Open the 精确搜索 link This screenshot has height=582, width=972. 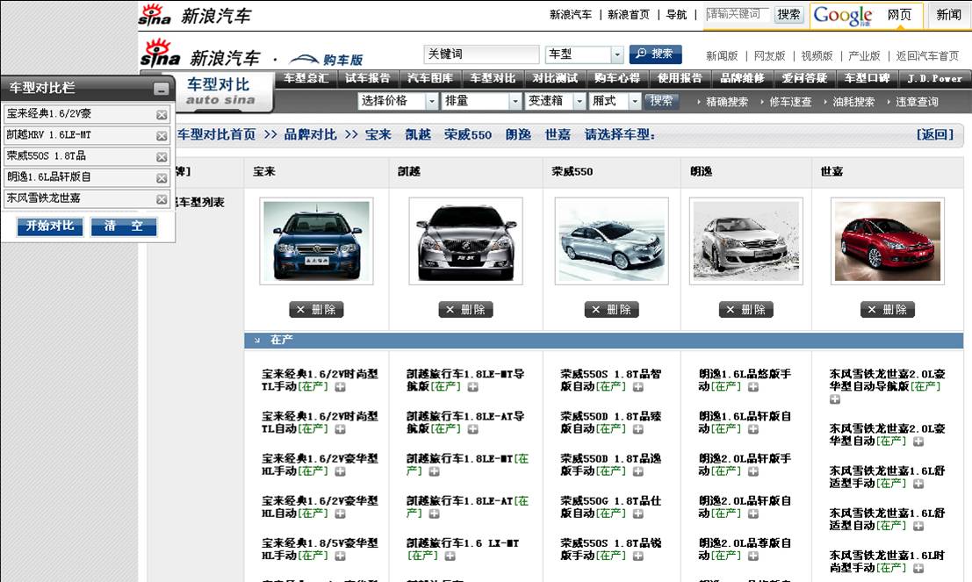pos(726,102)
